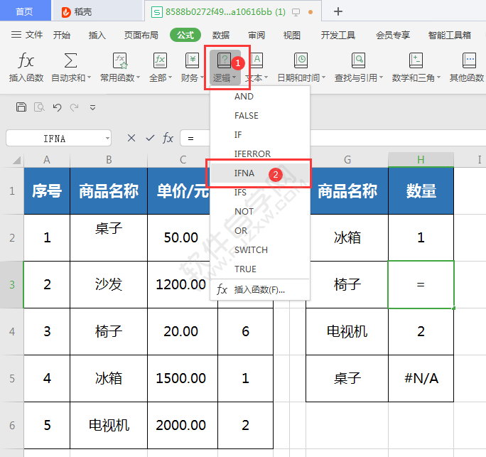The height and width of the screenshot is (457, 486).
Task: Select the TRUE function entry
Action: click(x=260, y=269)
